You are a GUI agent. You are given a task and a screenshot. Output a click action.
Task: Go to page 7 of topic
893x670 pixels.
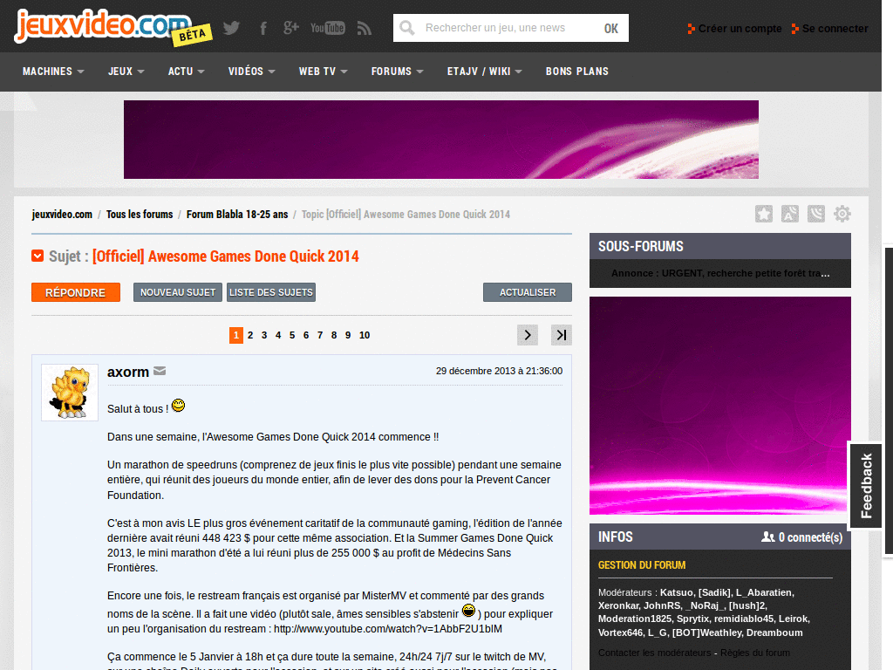[320, 335]
